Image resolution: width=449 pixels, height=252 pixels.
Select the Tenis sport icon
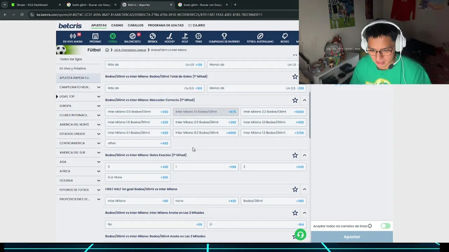click(198, 38)
